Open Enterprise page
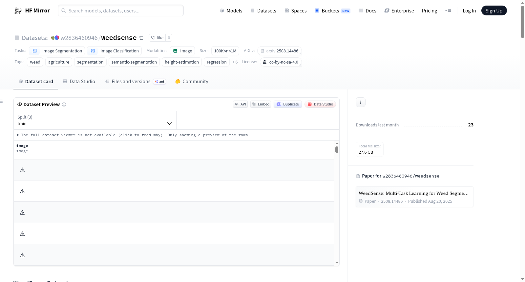The height and width of the screenshot is (282, 525). (x=399, y=11)
